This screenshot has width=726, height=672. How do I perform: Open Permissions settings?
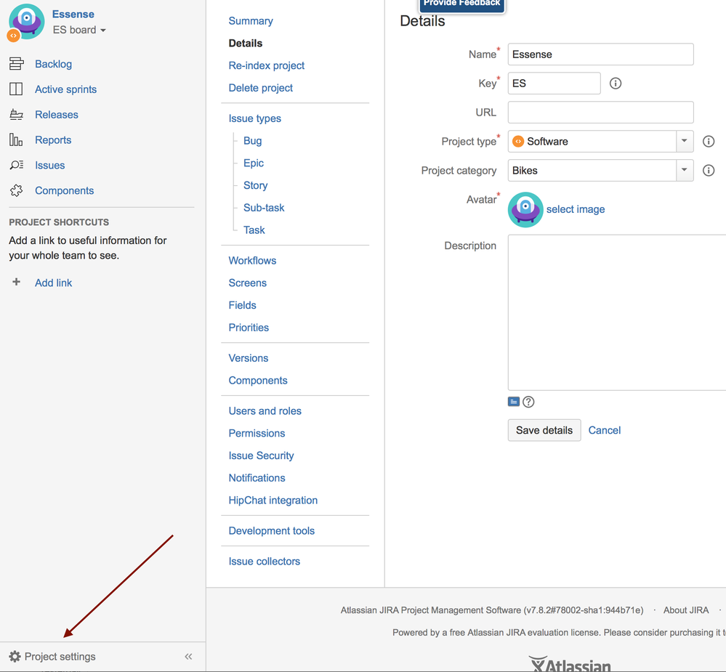(x=257, y=433)
